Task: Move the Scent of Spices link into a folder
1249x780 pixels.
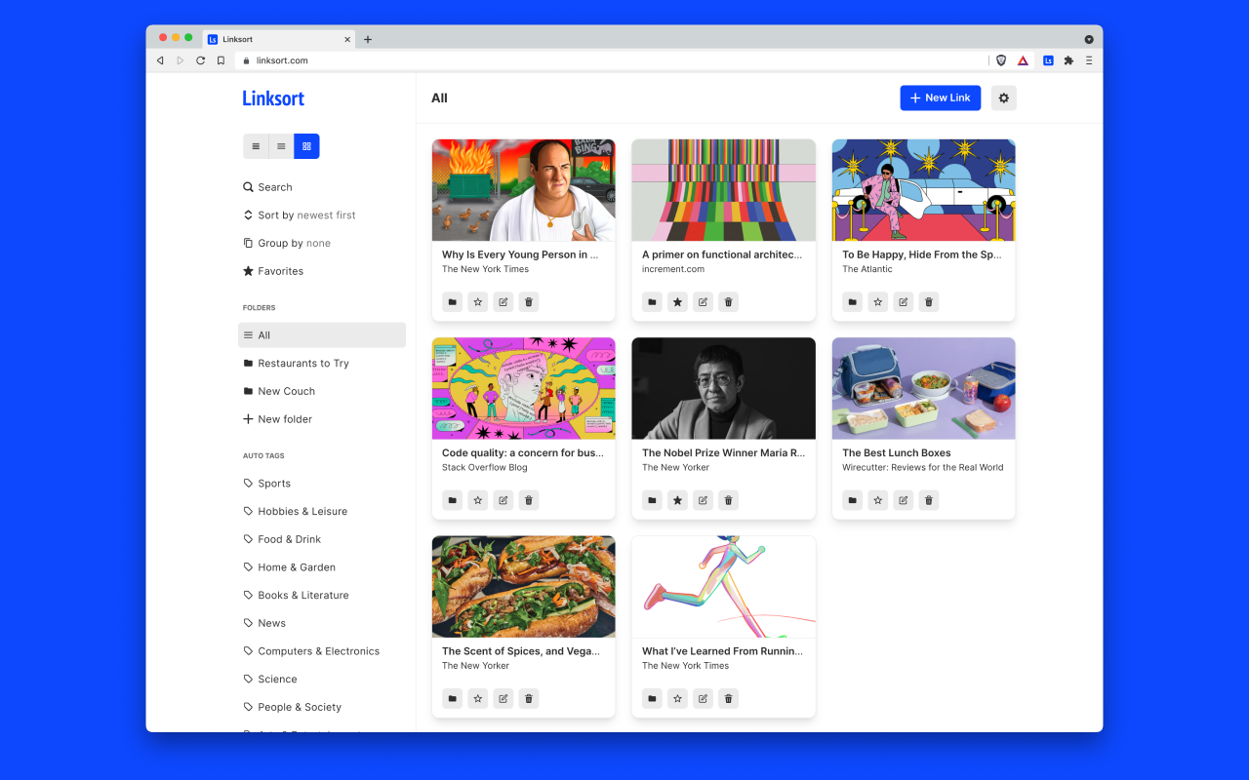Action: [452, 698]
